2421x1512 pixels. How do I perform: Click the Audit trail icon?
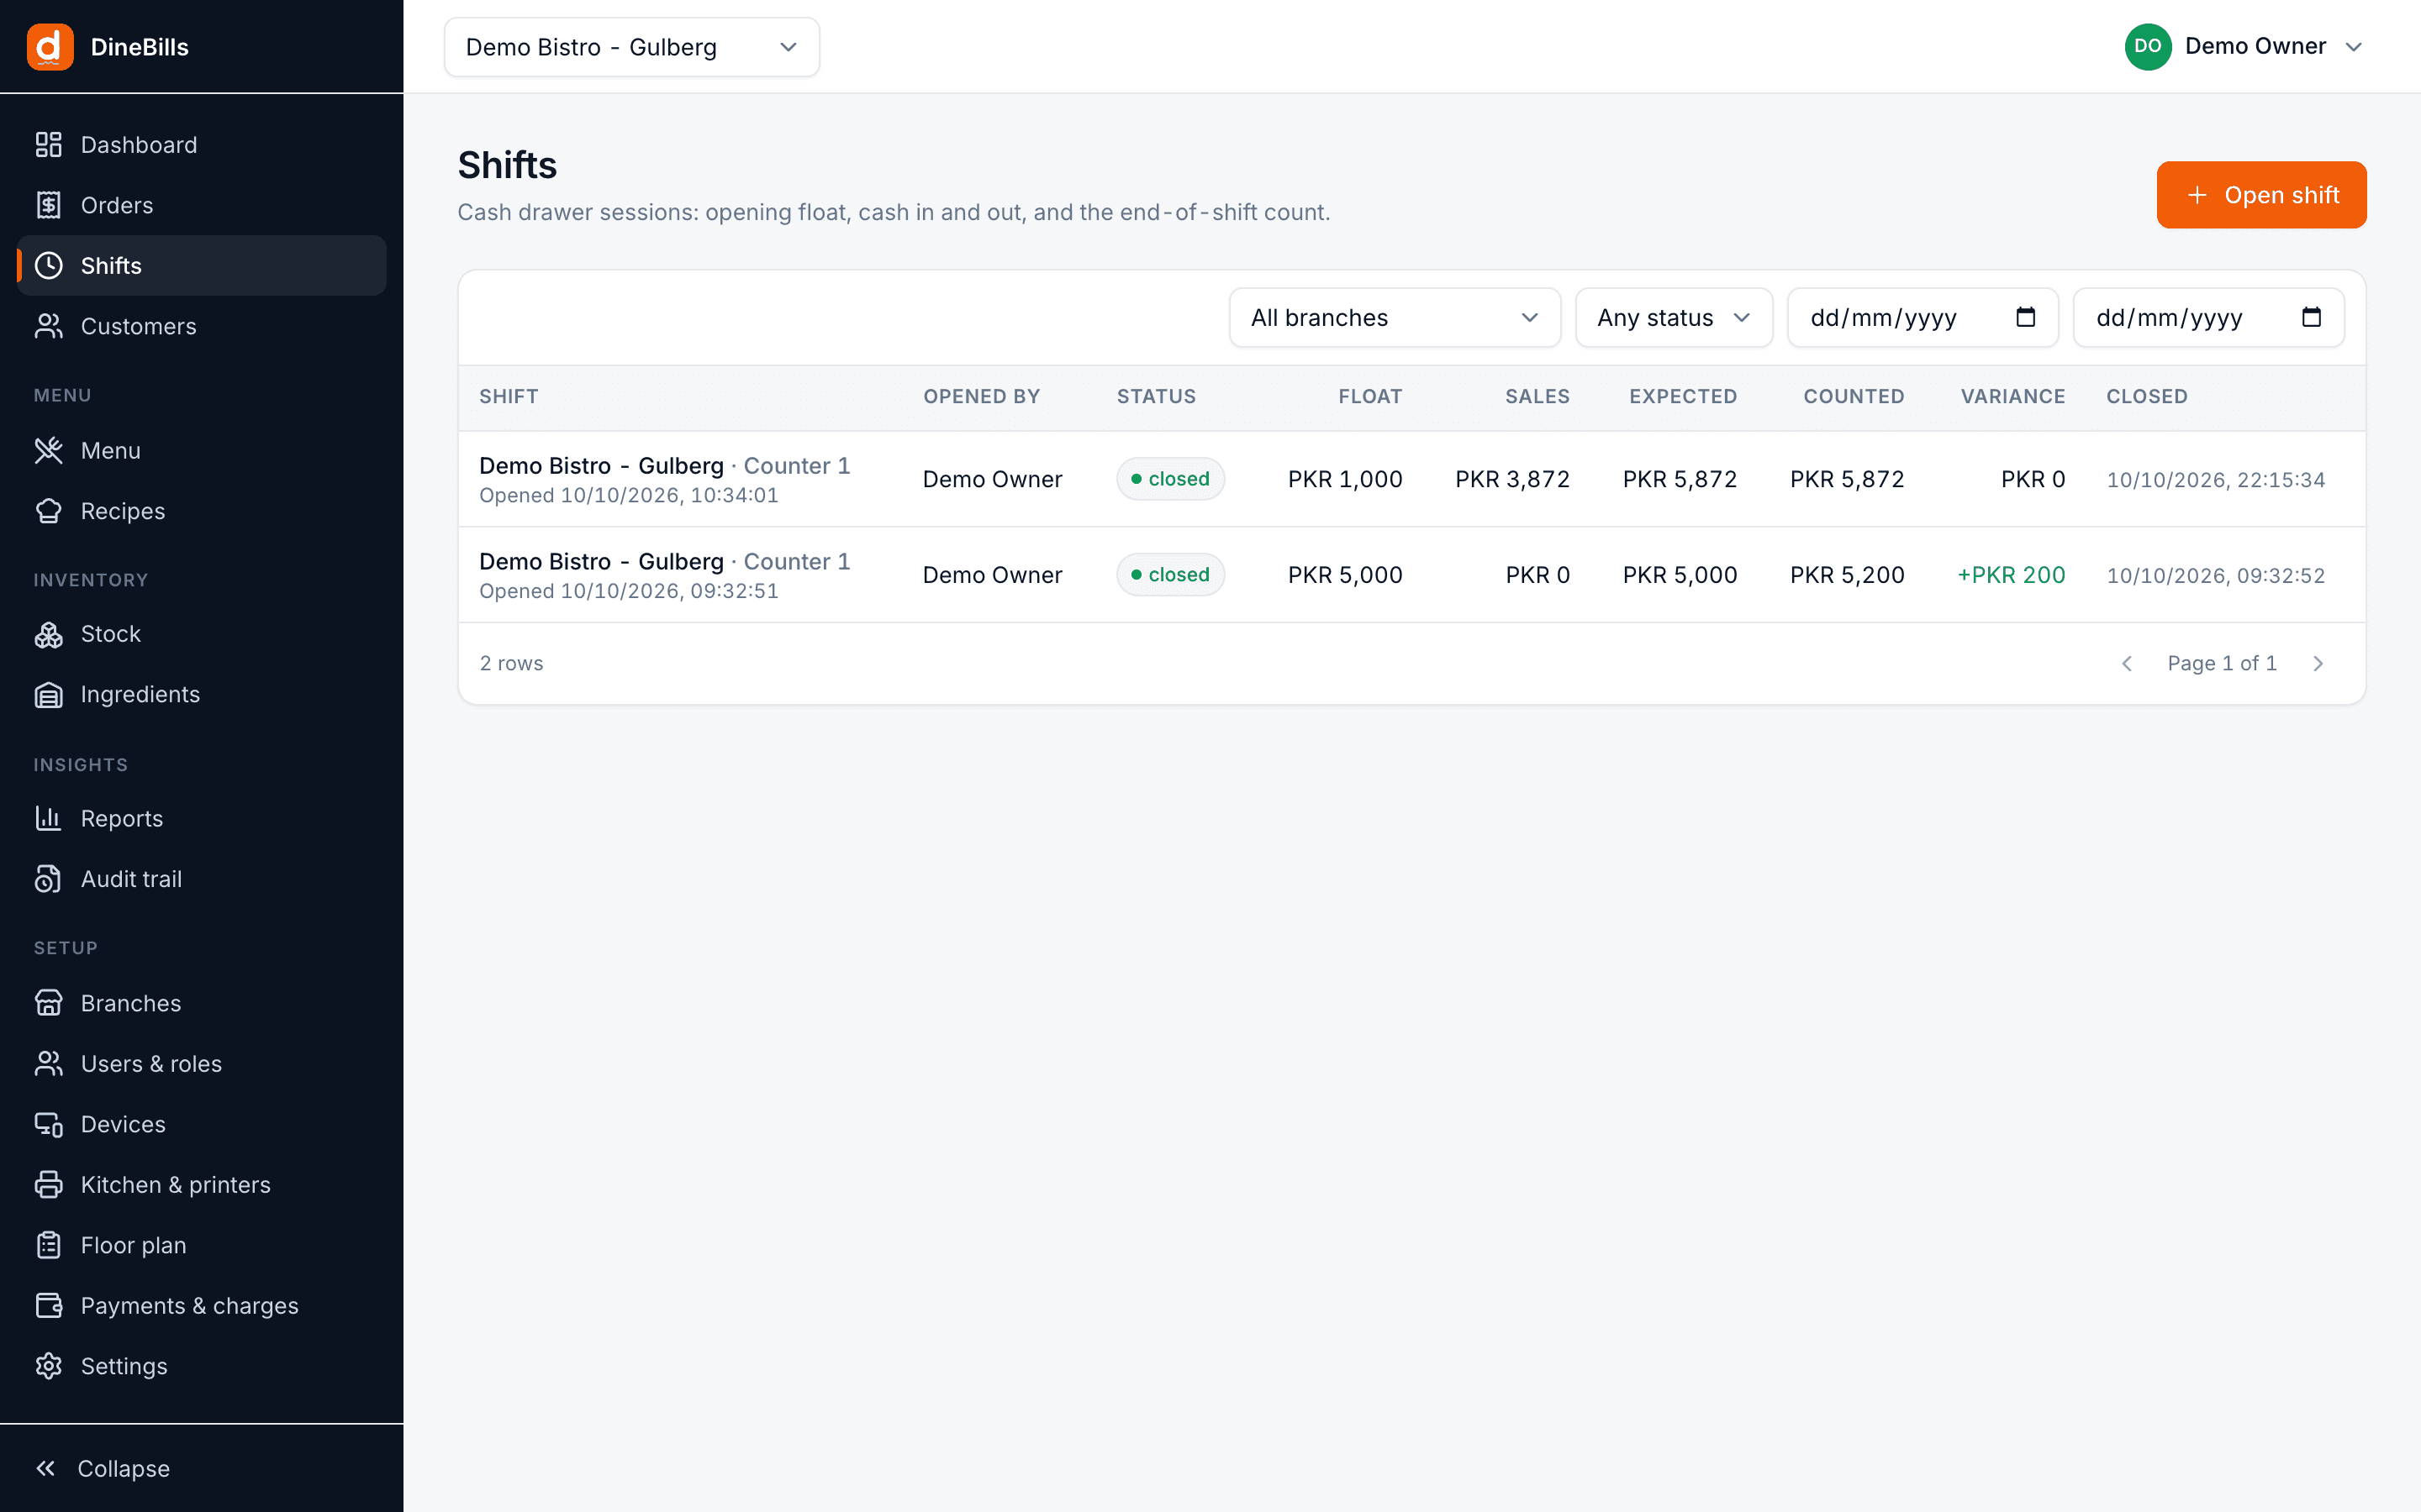(x=48, y=879)
